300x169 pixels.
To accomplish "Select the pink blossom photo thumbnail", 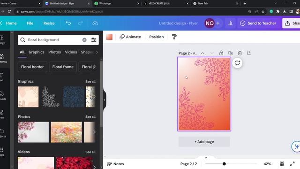I will (33, 132).
